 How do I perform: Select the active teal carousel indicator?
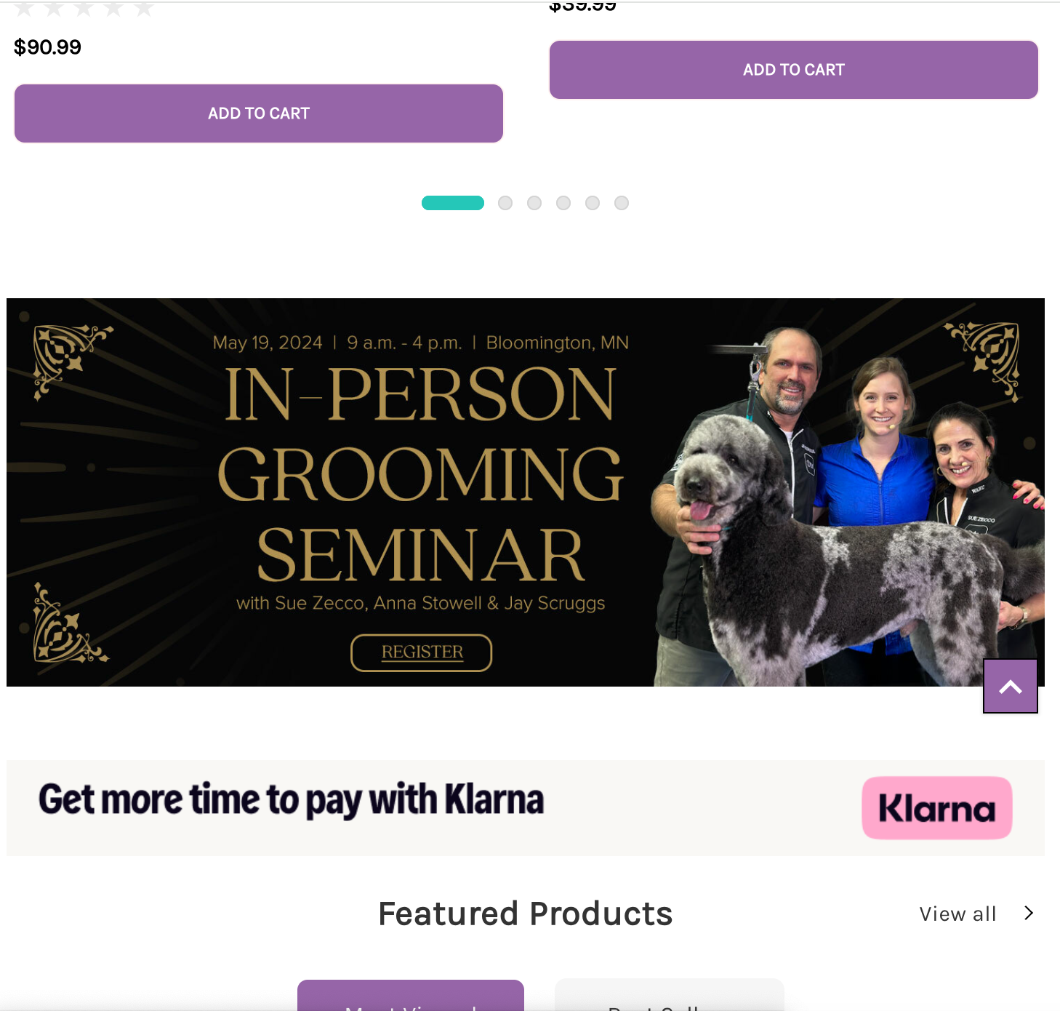click(453, 203)
